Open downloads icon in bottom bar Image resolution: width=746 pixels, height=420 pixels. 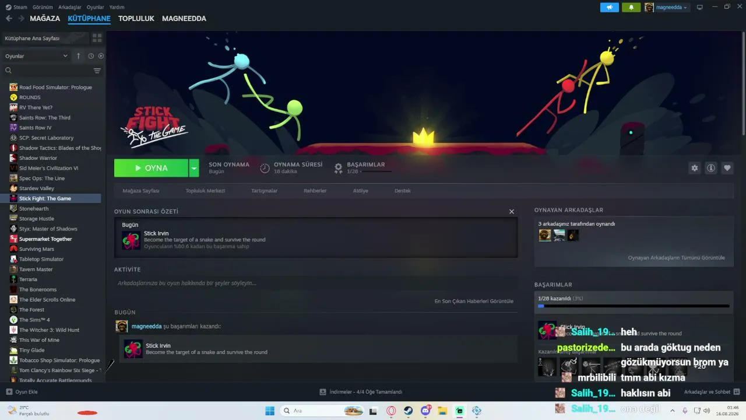[x=323, y=392]
